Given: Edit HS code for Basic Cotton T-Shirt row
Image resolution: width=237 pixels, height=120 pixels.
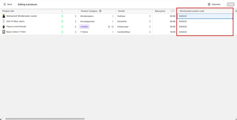Looking at the screenshot, I should point(205,32).
